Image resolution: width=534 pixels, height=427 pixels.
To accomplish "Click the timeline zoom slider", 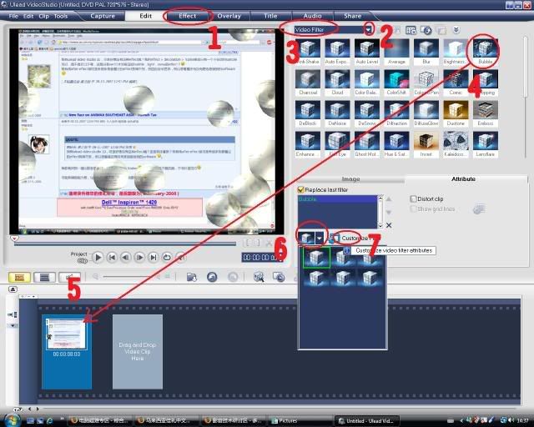I will pyautogui.click(x=133, y=277).
